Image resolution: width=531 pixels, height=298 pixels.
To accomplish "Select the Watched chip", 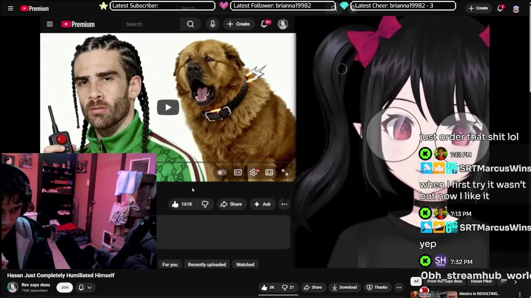I will [245, 264].
